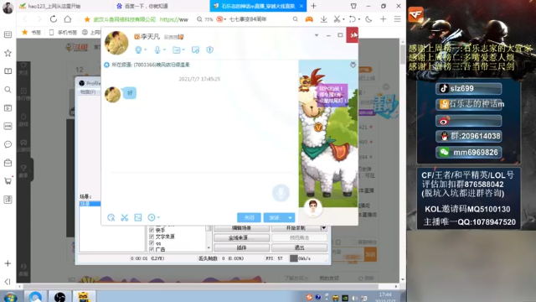Open the voice call dropdown arrow
This screenshot has width=536, height=302.
coord(164,50)
